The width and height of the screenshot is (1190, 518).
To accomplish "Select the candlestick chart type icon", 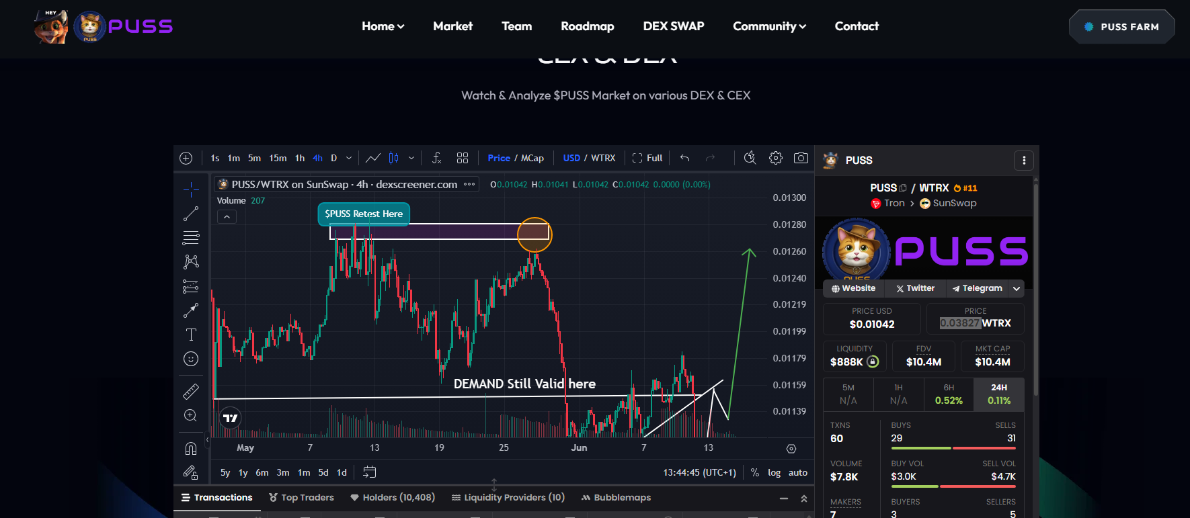I will (394, 158).
